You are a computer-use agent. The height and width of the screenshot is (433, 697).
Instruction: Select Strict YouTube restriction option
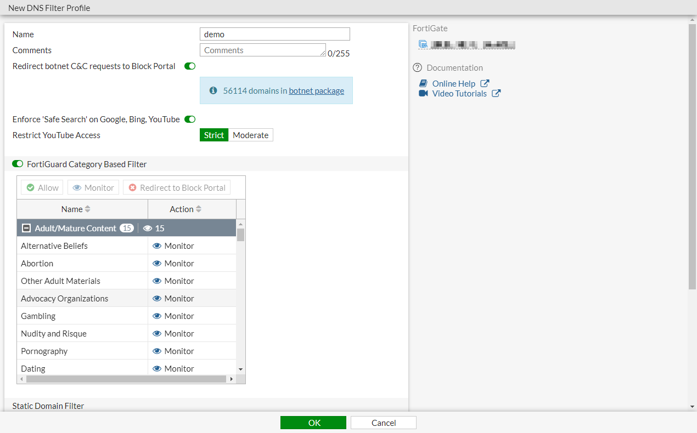pos(214,135)
